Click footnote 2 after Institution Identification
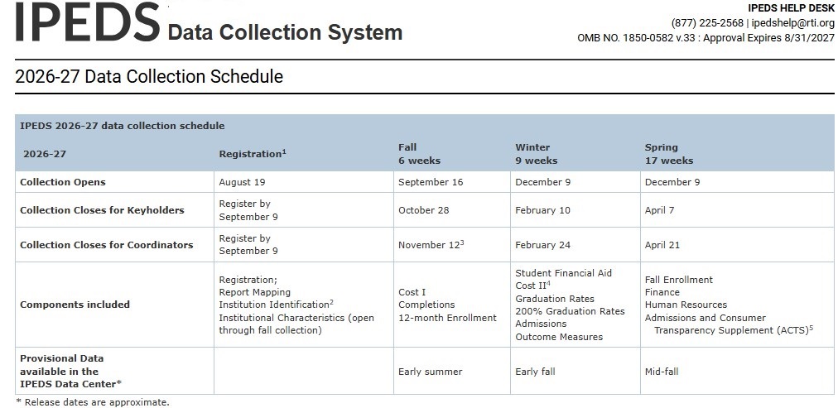Image resolution: width=838 pixels, height=408 pixels. pyautogui.click(x=331, y=302)
